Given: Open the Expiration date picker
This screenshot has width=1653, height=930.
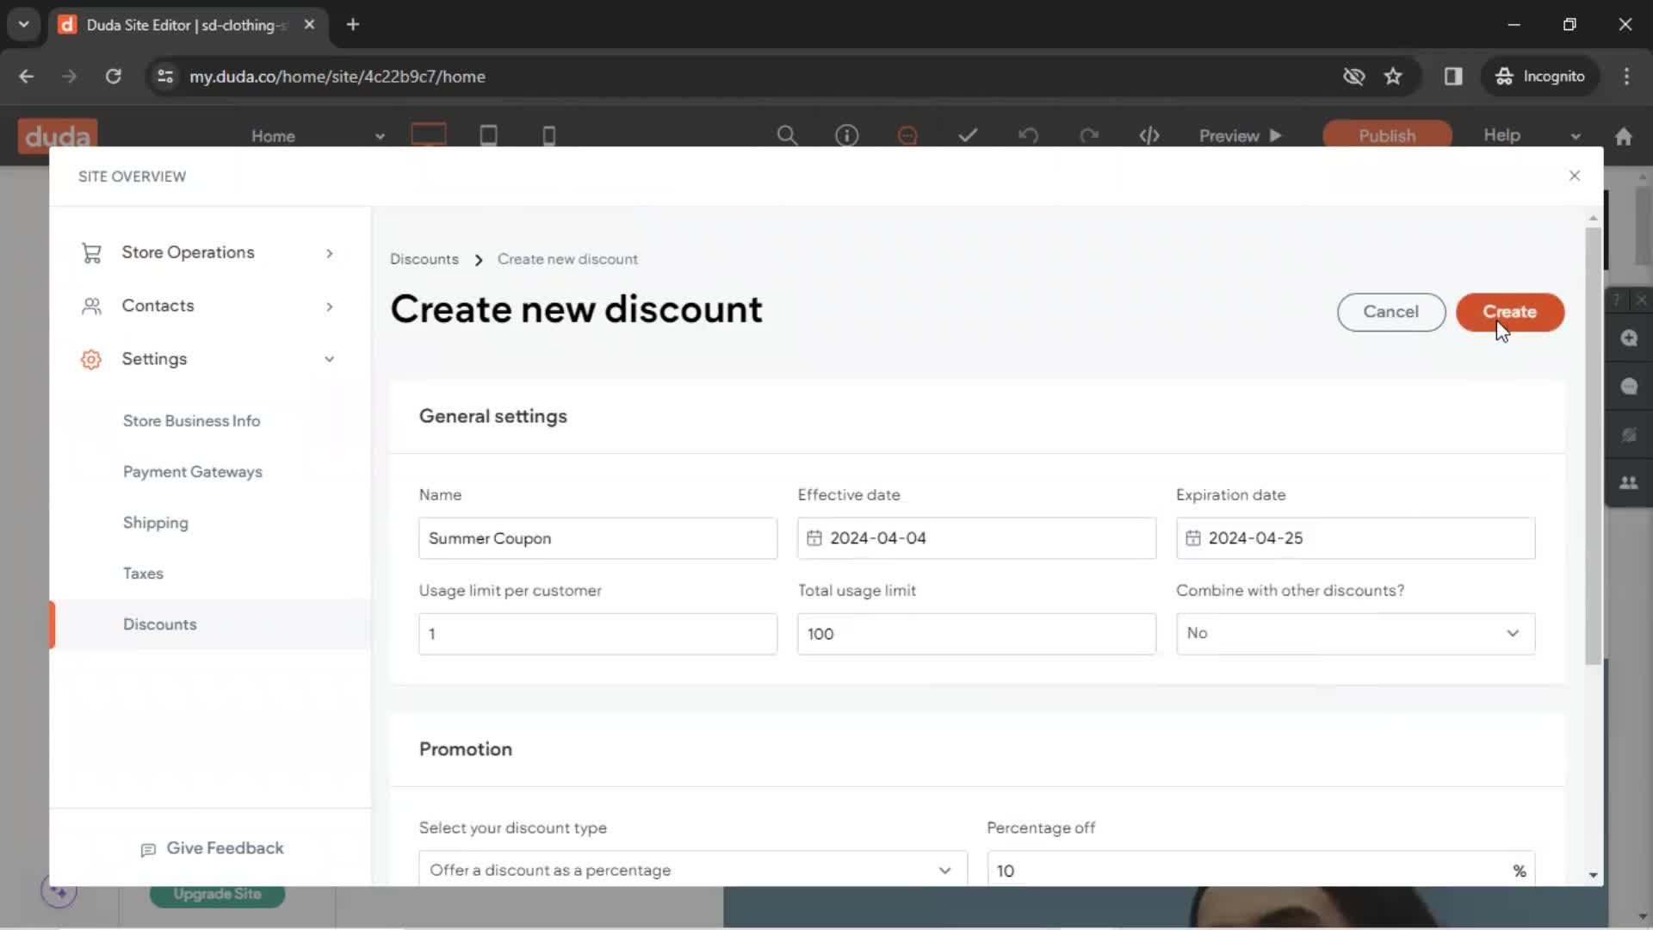Looking at the screenshot, I should 1355,538.
